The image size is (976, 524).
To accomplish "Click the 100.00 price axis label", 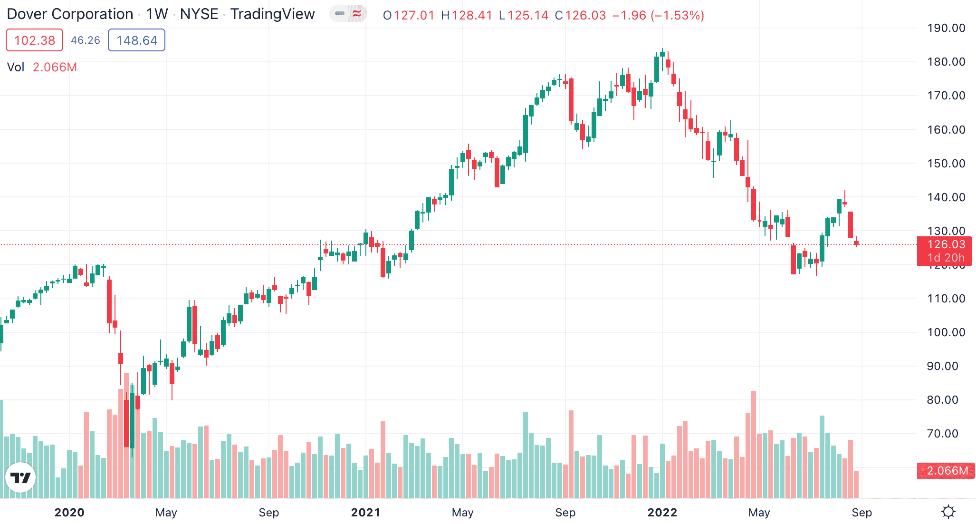I will pos(946,332).
